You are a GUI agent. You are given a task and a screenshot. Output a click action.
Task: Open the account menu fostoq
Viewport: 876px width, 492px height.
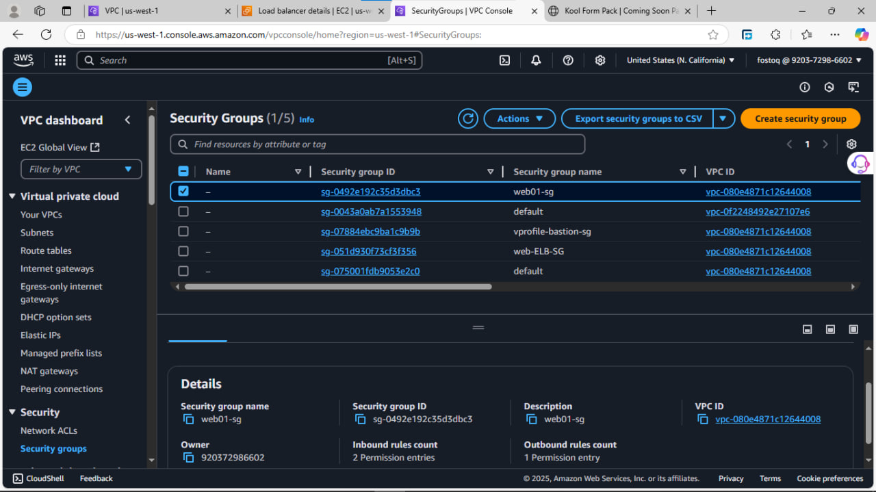[809, 60]
